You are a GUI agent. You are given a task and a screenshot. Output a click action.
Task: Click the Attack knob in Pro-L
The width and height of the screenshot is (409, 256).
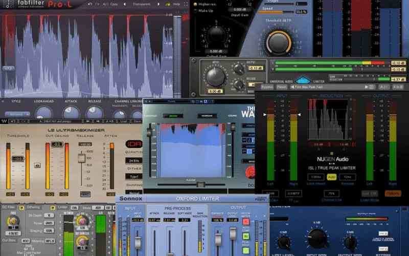pyautogui.click(x=71, y=113)
